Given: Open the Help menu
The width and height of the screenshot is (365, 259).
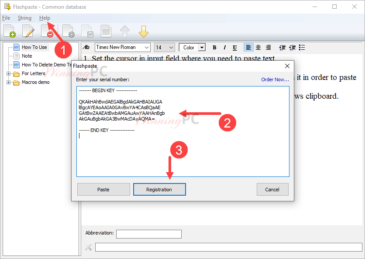Looking at the screenshot, I should pyautogui.click(x=45, y=18).
